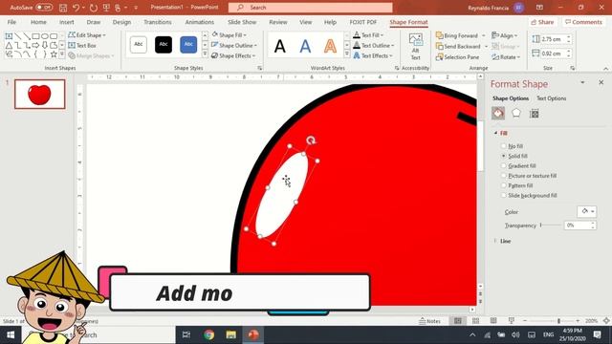Switch to Slide Sorter view in status bar
This screenshot has width=612, height=344.
coord(475,321)
